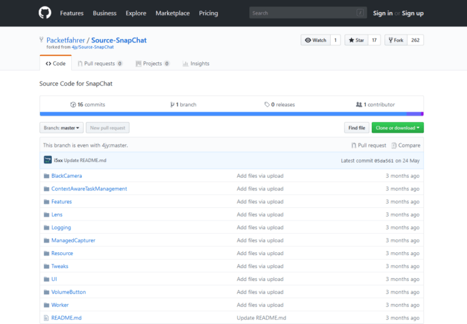The image size is (467, 324).
Task: Click the Find file button
Action: tap(357, 128)
